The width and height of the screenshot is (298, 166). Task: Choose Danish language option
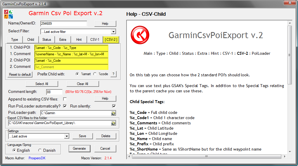[40, 150]
